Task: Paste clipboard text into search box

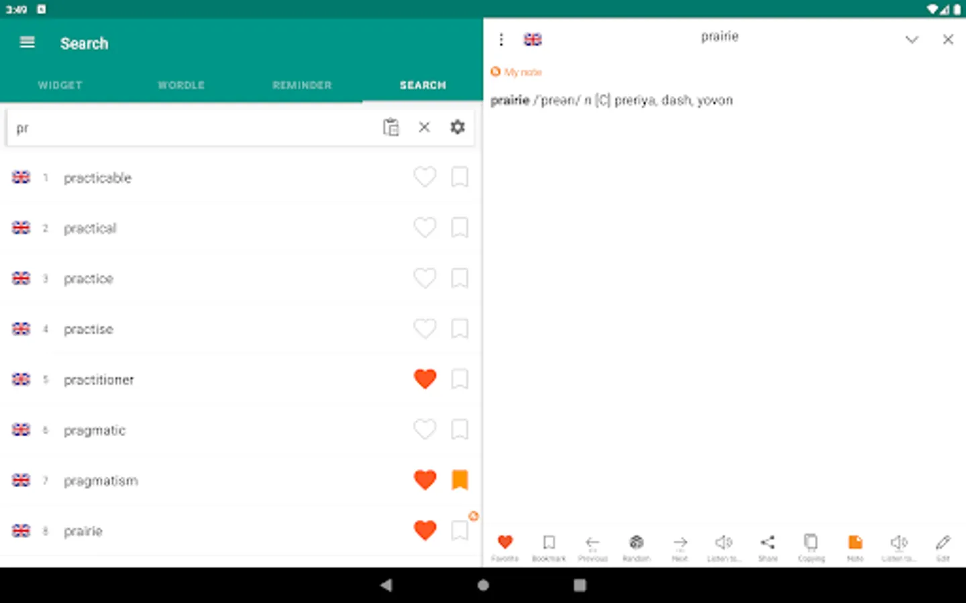Action: pyautogui.click(x=390, y=127)
